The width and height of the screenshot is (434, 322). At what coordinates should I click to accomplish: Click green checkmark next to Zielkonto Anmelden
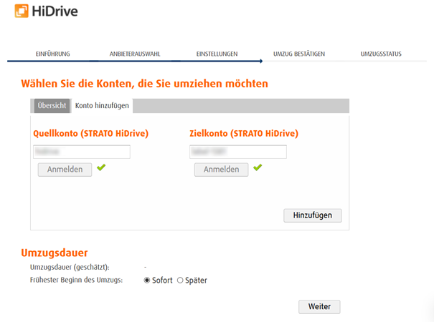tap(258, 167)
